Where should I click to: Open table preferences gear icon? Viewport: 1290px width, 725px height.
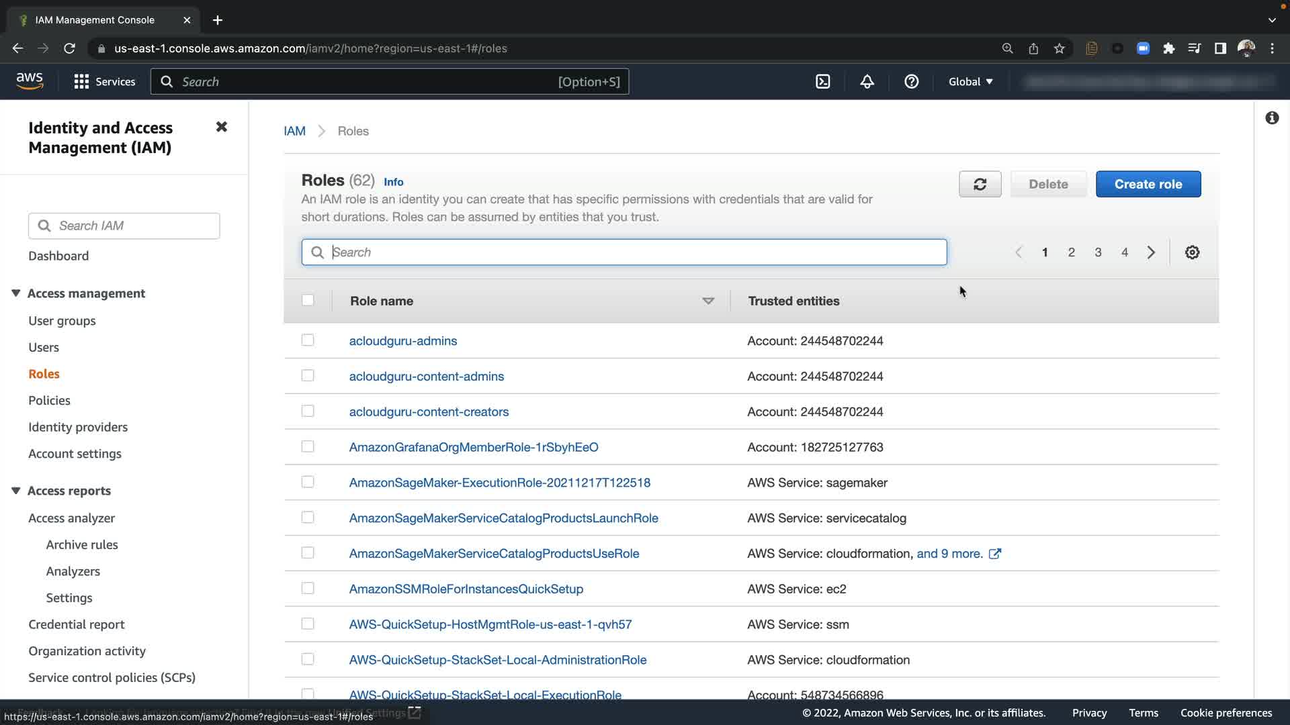click(1192, 252)
